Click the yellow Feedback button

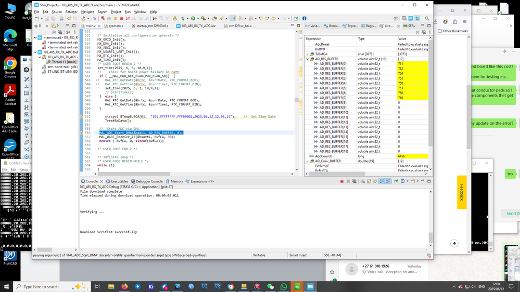(462, 192)
